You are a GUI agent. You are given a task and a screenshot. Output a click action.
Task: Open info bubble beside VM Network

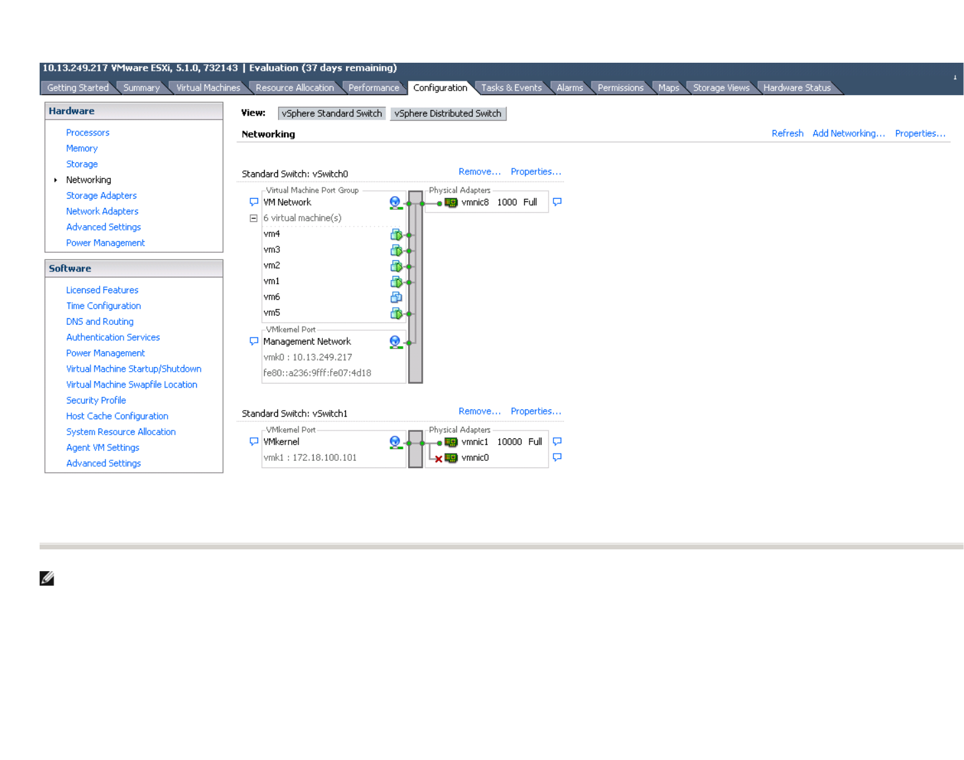[x=254, y=202]
